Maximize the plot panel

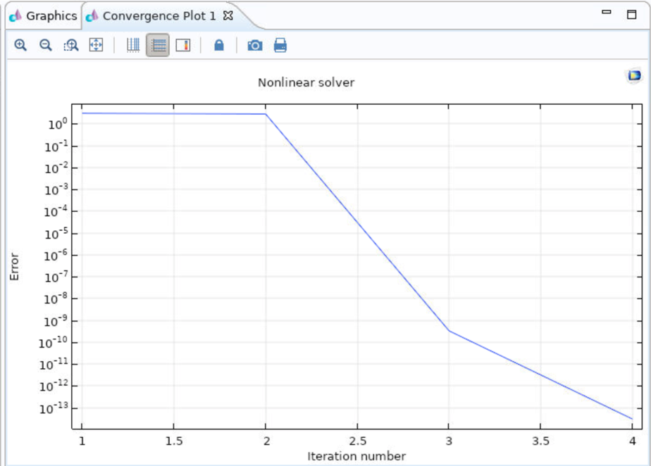click(x=631, y=14)
